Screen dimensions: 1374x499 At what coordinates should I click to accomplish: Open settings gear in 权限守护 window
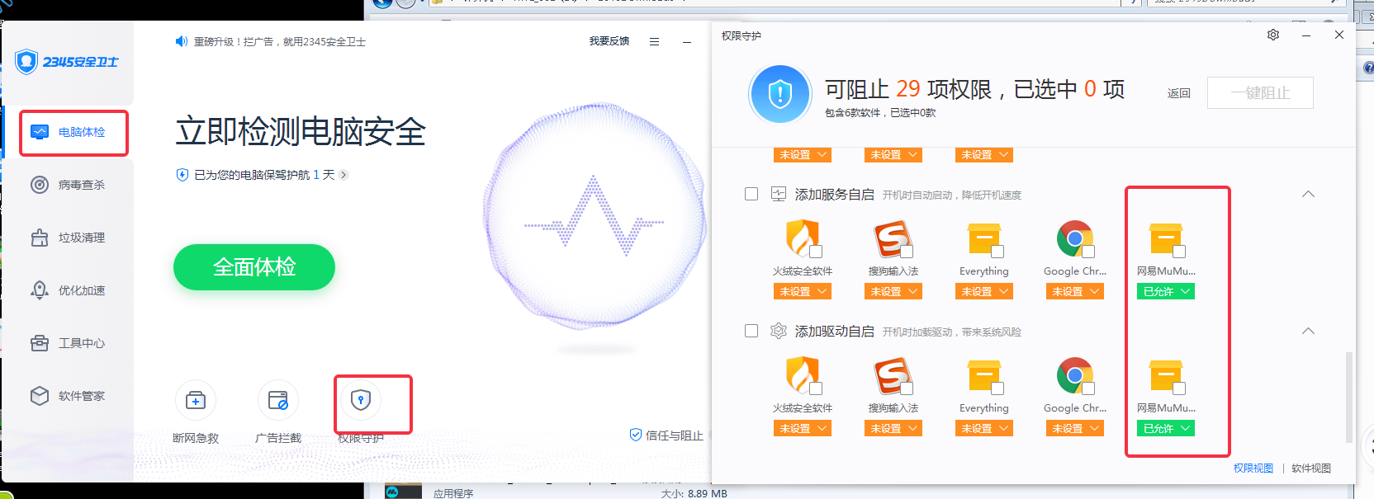pyautogui.click(x=1273, y=35)
